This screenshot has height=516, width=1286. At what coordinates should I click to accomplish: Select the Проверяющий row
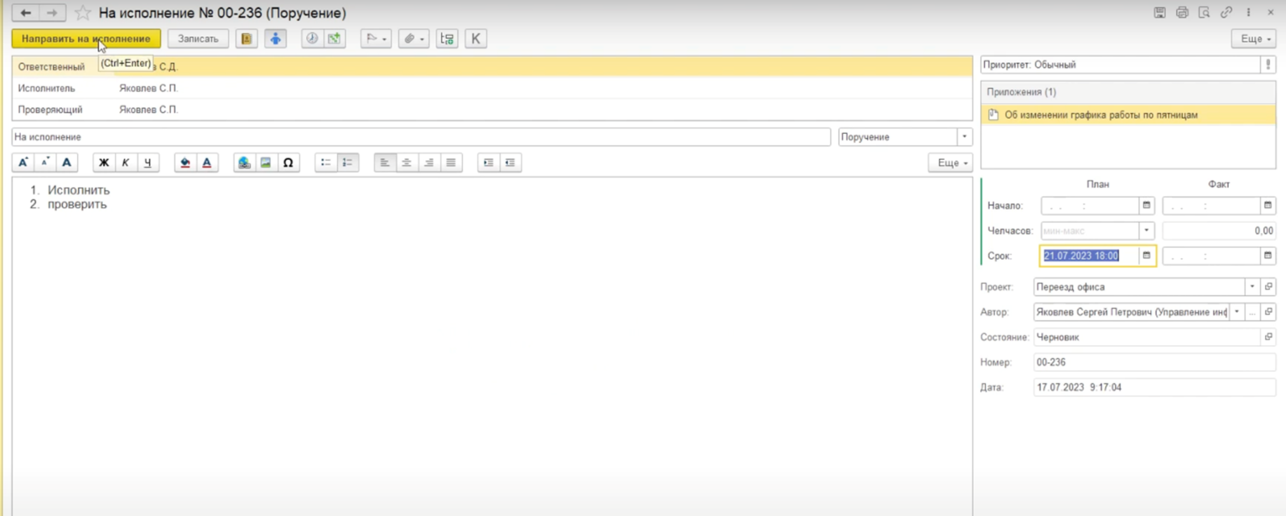pyautogui.click(x=492, y=110)
